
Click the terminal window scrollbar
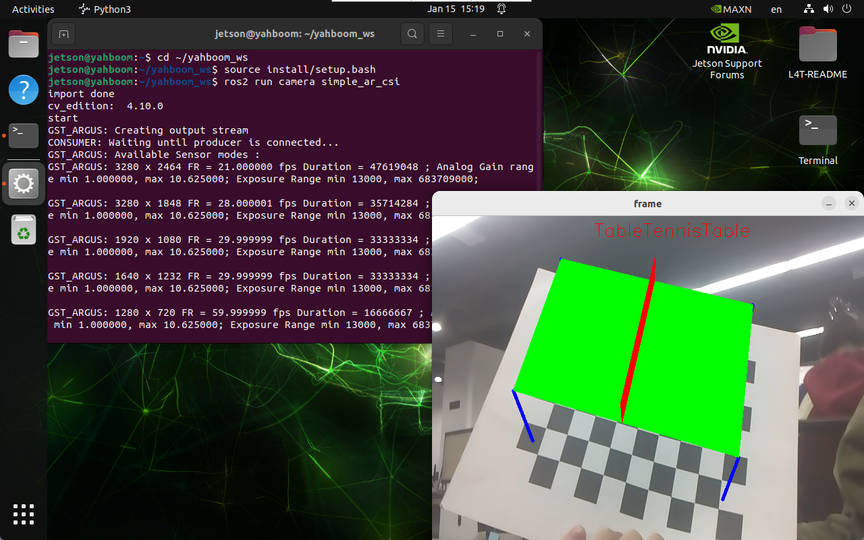click(539, 196)
